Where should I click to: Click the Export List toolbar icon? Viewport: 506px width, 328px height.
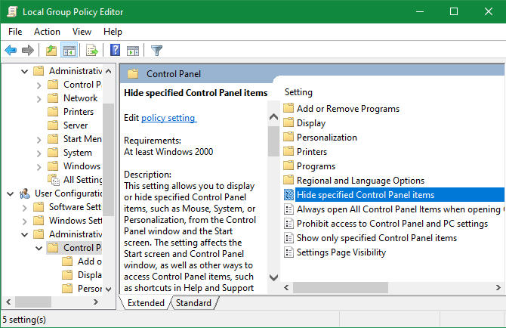pyautogui.click(x=92, y=51)
